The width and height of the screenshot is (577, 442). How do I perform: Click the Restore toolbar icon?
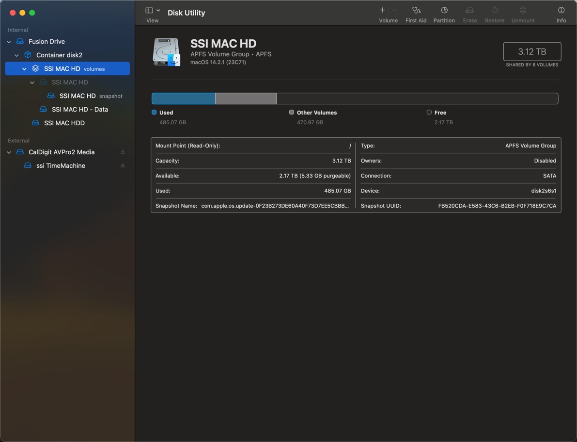(495, 10)
